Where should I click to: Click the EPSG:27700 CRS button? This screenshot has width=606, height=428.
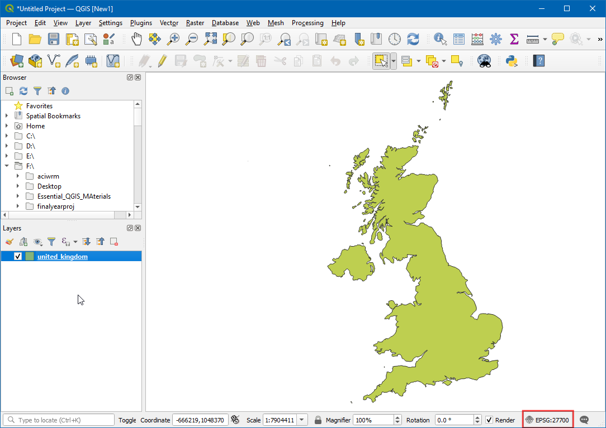pos(547,420)
